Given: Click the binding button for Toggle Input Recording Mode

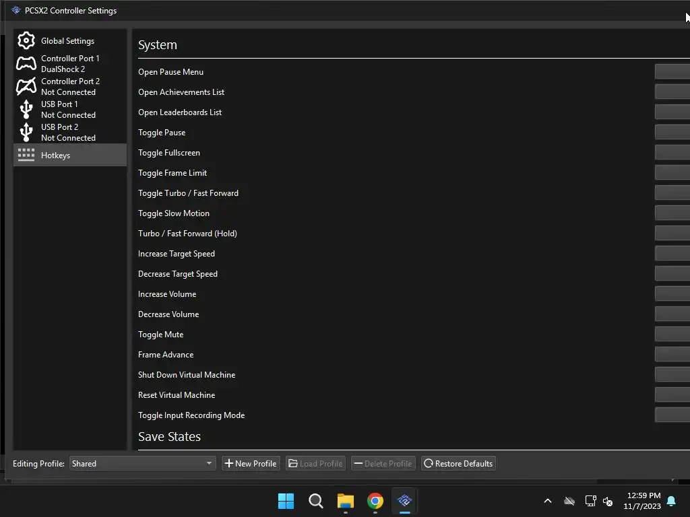Looking at the screenshot, I should (672, 415).
